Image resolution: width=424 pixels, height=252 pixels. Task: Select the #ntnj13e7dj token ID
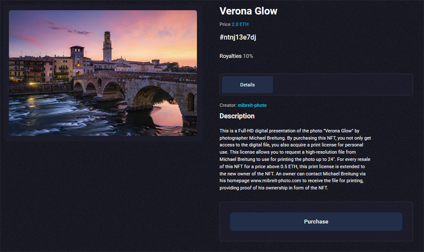click(x=238, y=37)
